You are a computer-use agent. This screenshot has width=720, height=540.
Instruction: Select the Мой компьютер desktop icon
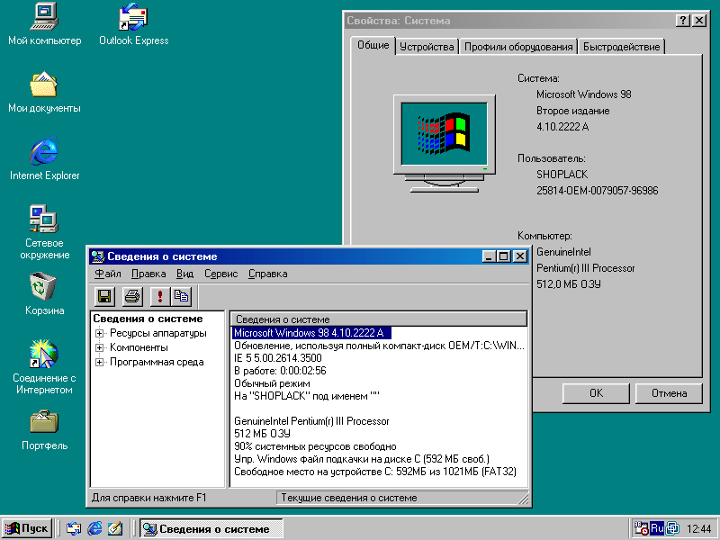(44, 24)
